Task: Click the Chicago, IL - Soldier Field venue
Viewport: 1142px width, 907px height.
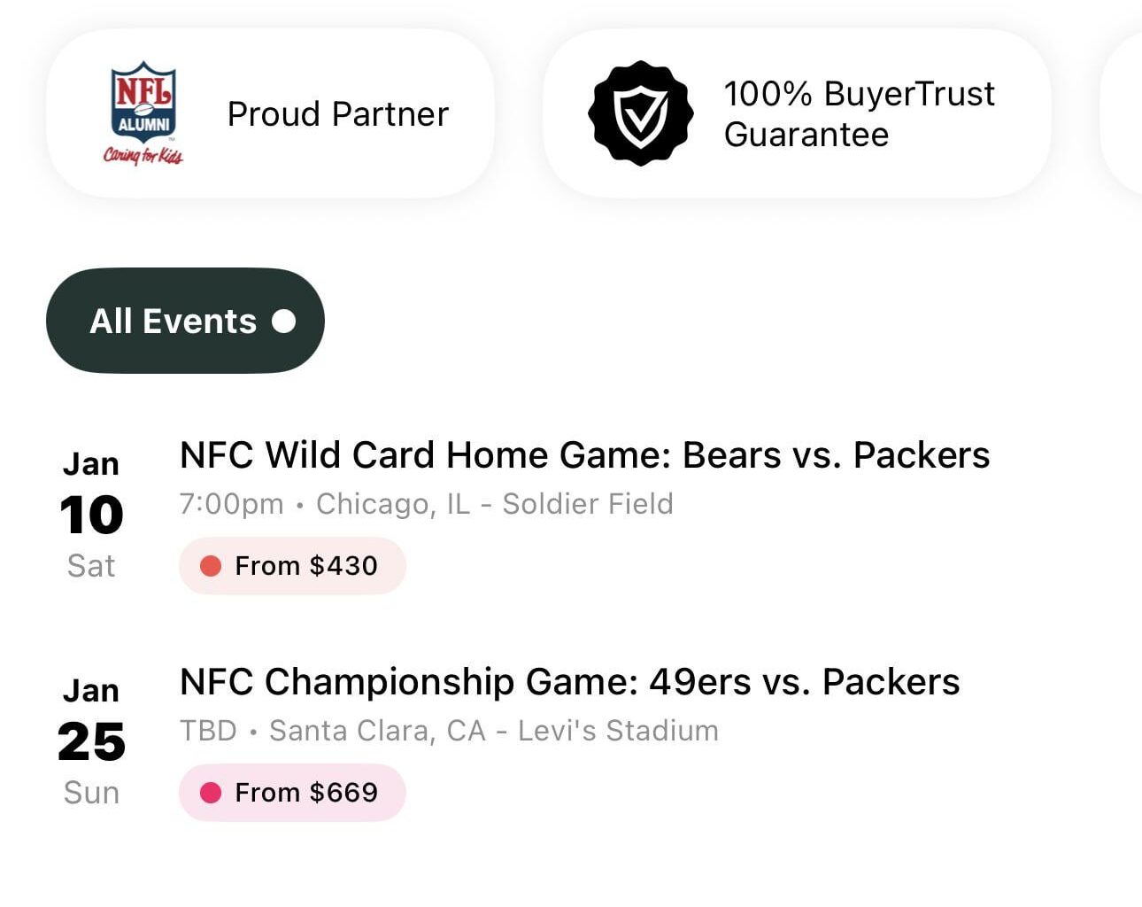Action: (495, 504)
